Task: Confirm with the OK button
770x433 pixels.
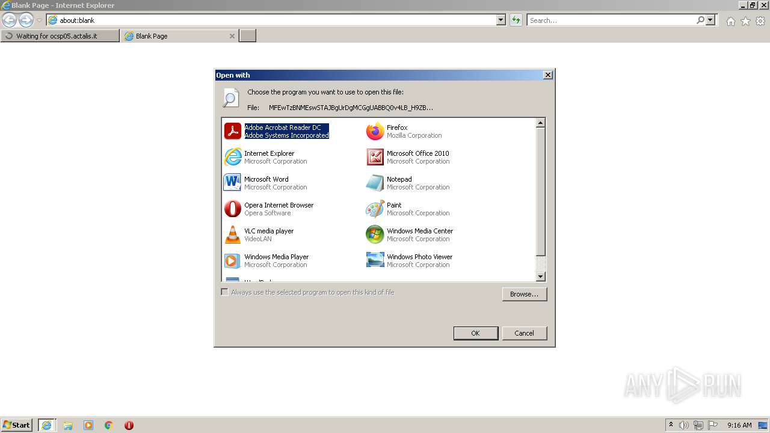Action: [x=476, y=333]
